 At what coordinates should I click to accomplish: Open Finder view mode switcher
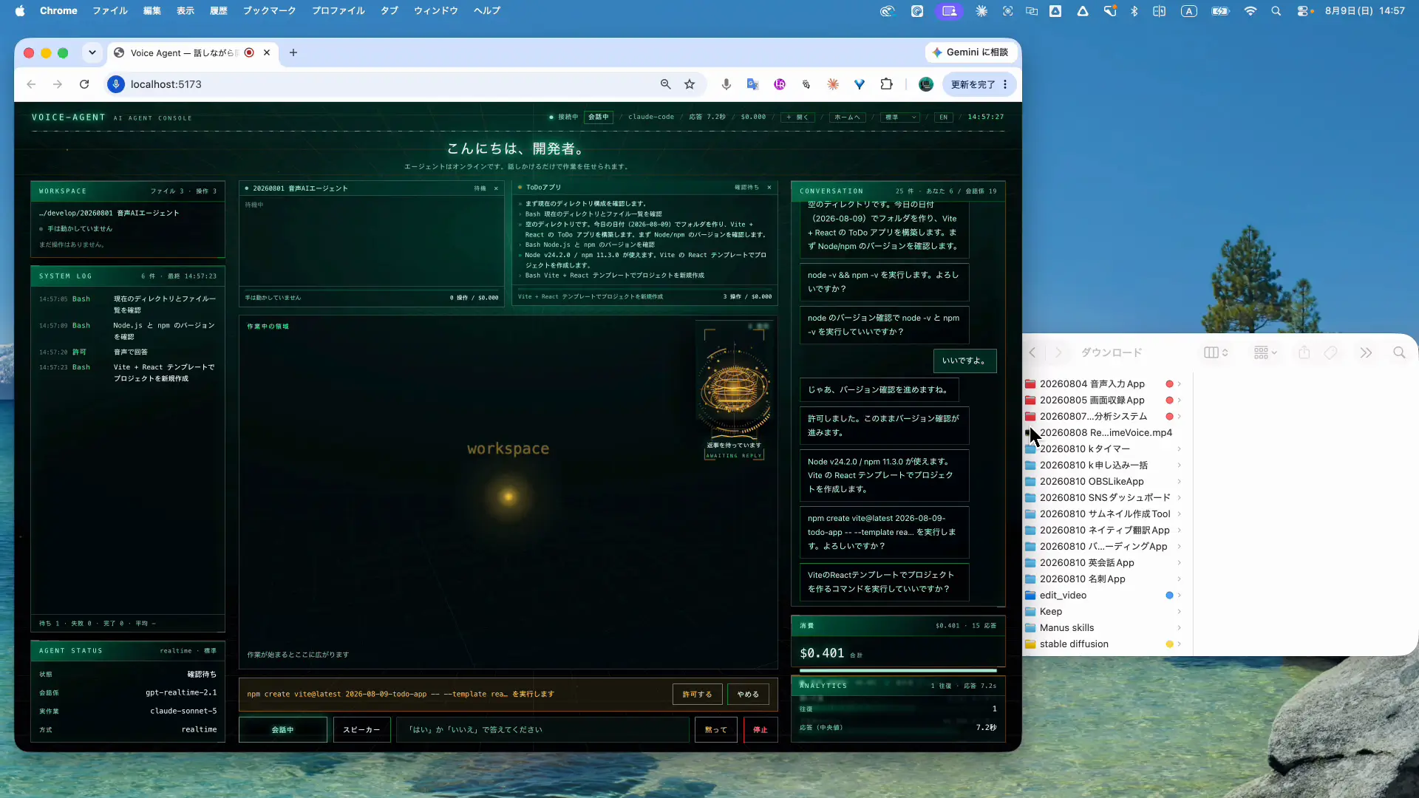[x=1215, y=352]
